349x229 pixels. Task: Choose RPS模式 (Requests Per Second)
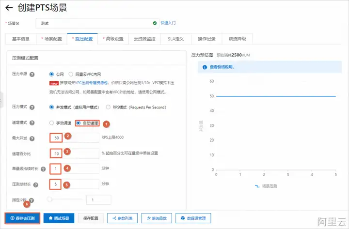point(108,107)
